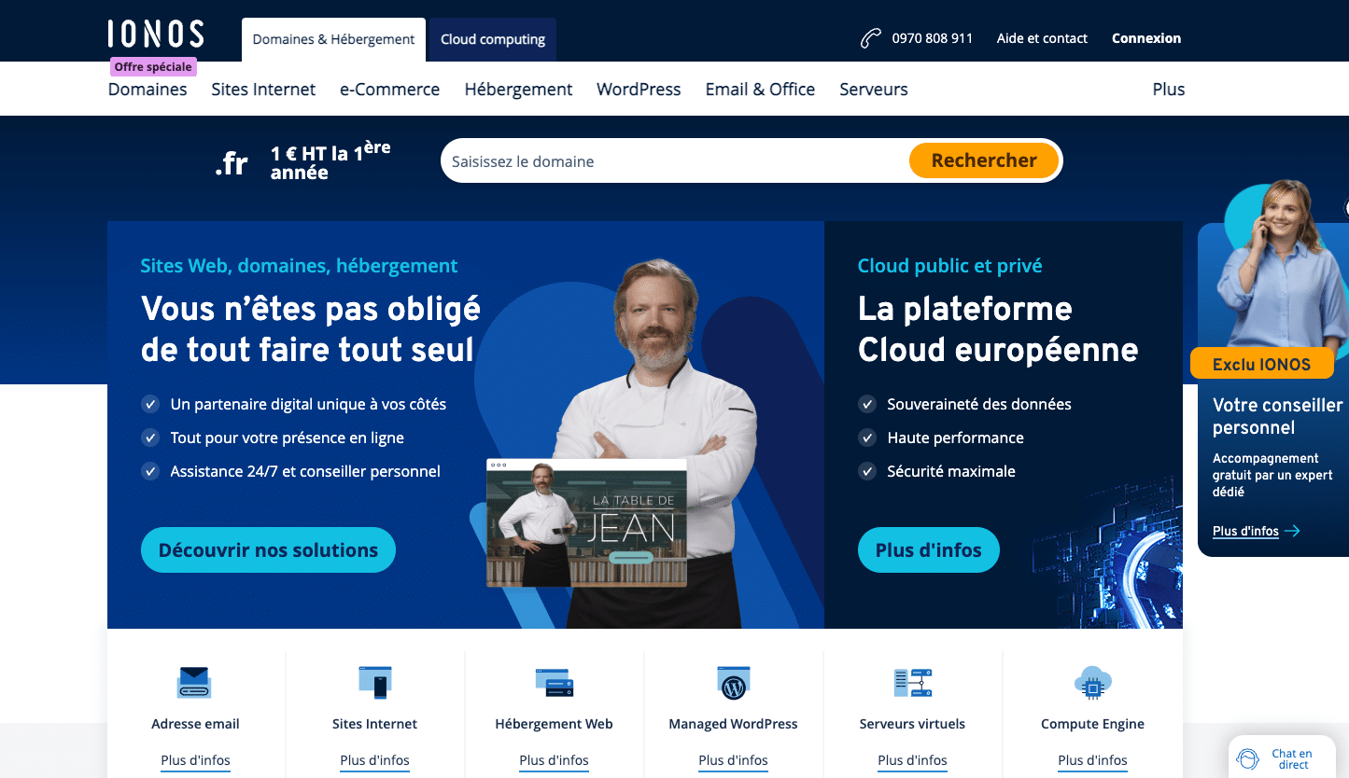Open the Chat en direct widget
The image size is (1349, 778).
coord(1280,758)
